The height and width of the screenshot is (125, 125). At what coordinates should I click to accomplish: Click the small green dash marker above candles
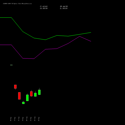[11, 65]
